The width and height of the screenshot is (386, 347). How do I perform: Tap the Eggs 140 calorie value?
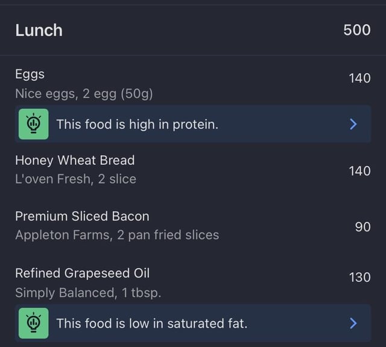(359, 78)
